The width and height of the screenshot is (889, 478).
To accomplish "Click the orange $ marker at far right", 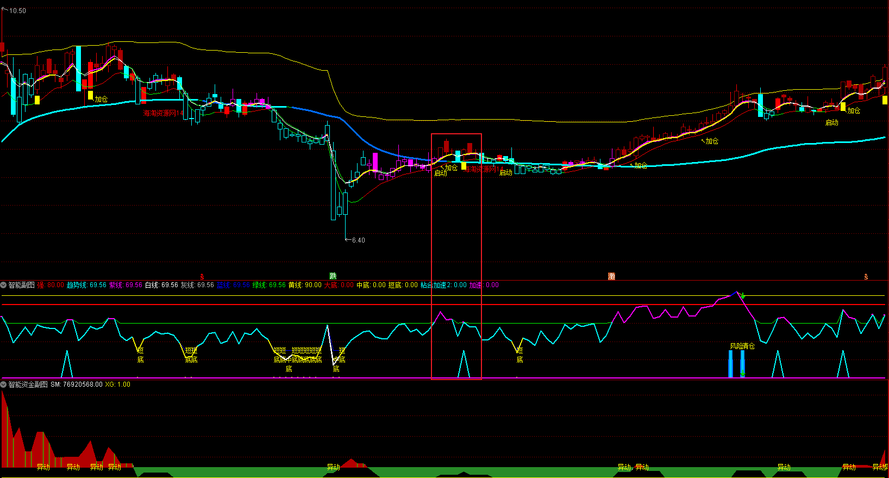I will (866, 277).
